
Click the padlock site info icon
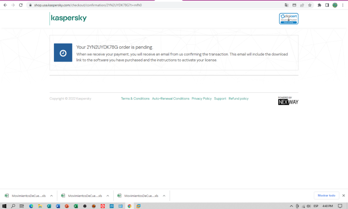[30, 5]
